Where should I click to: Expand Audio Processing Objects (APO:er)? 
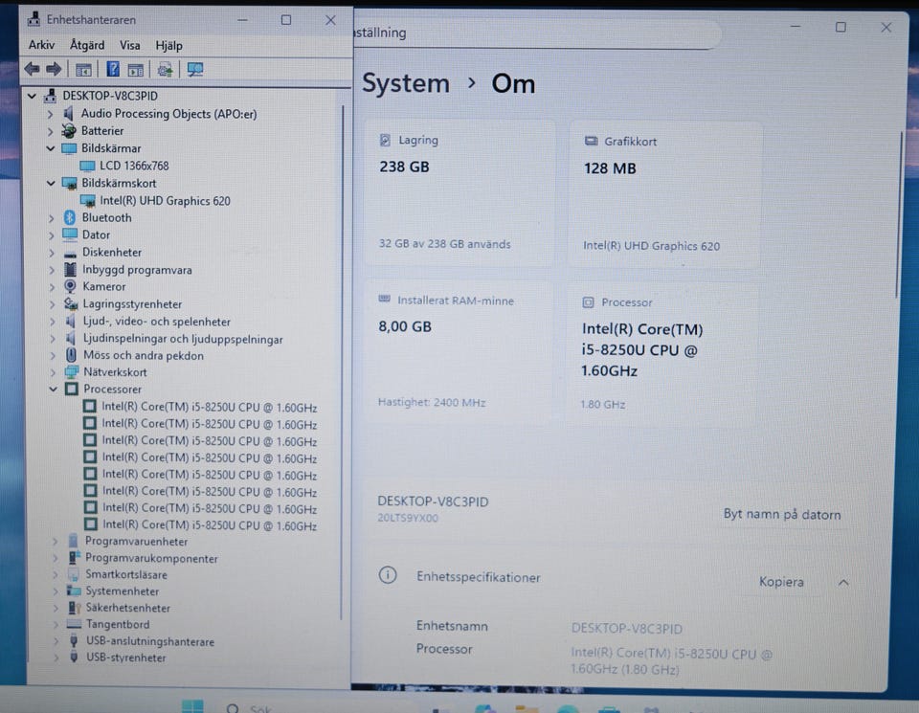coord(51,114)
